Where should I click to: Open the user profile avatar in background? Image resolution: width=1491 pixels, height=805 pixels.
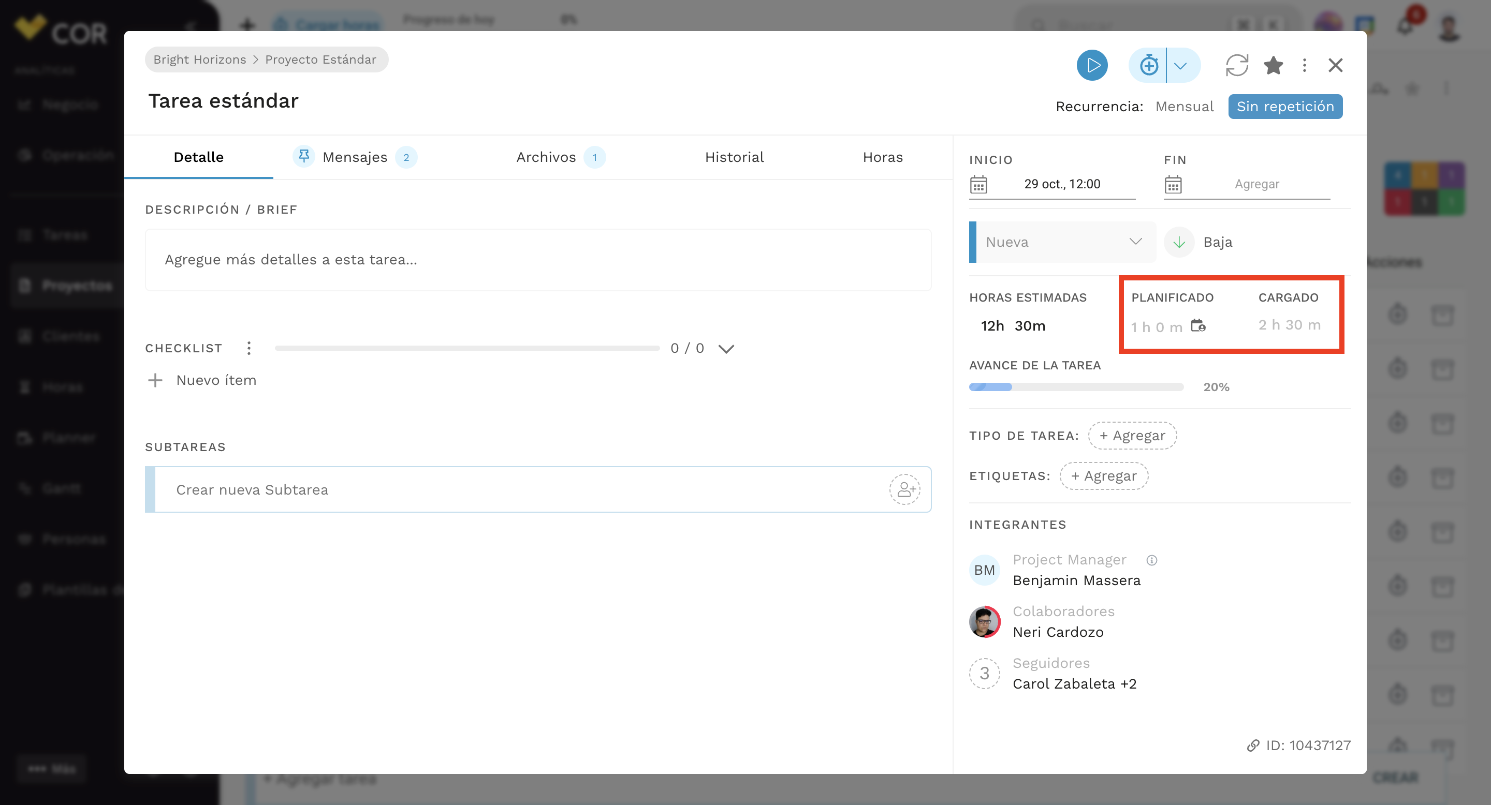click(1449, 26)
